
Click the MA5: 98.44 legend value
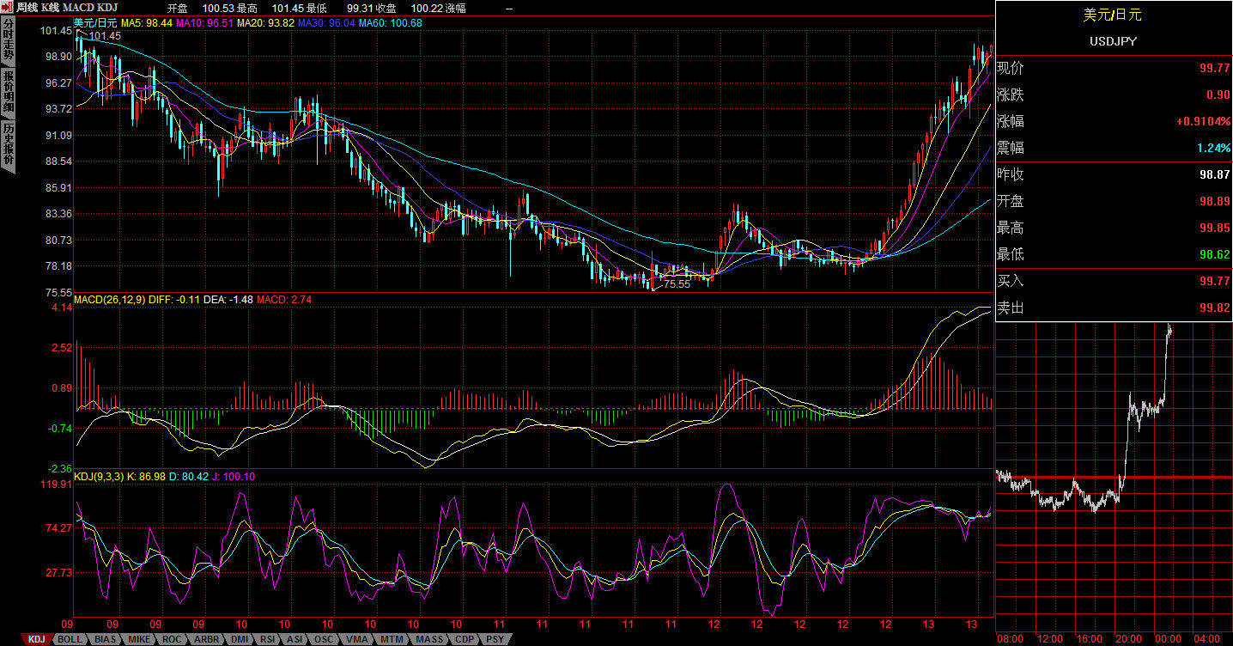click(147, 22)
